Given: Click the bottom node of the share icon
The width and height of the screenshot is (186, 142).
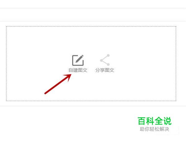Looking at the screenshot, I should (108, 64).
